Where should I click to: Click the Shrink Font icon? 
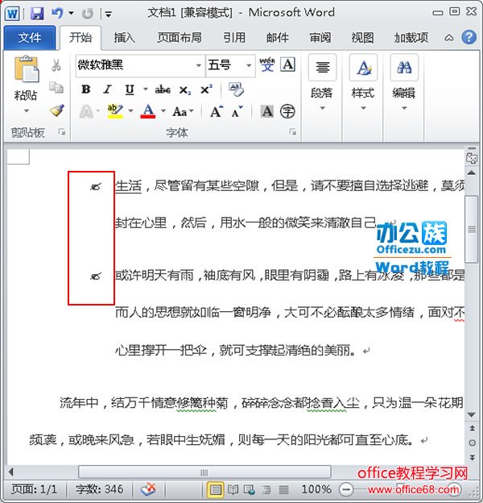click(x=237, y=111)
